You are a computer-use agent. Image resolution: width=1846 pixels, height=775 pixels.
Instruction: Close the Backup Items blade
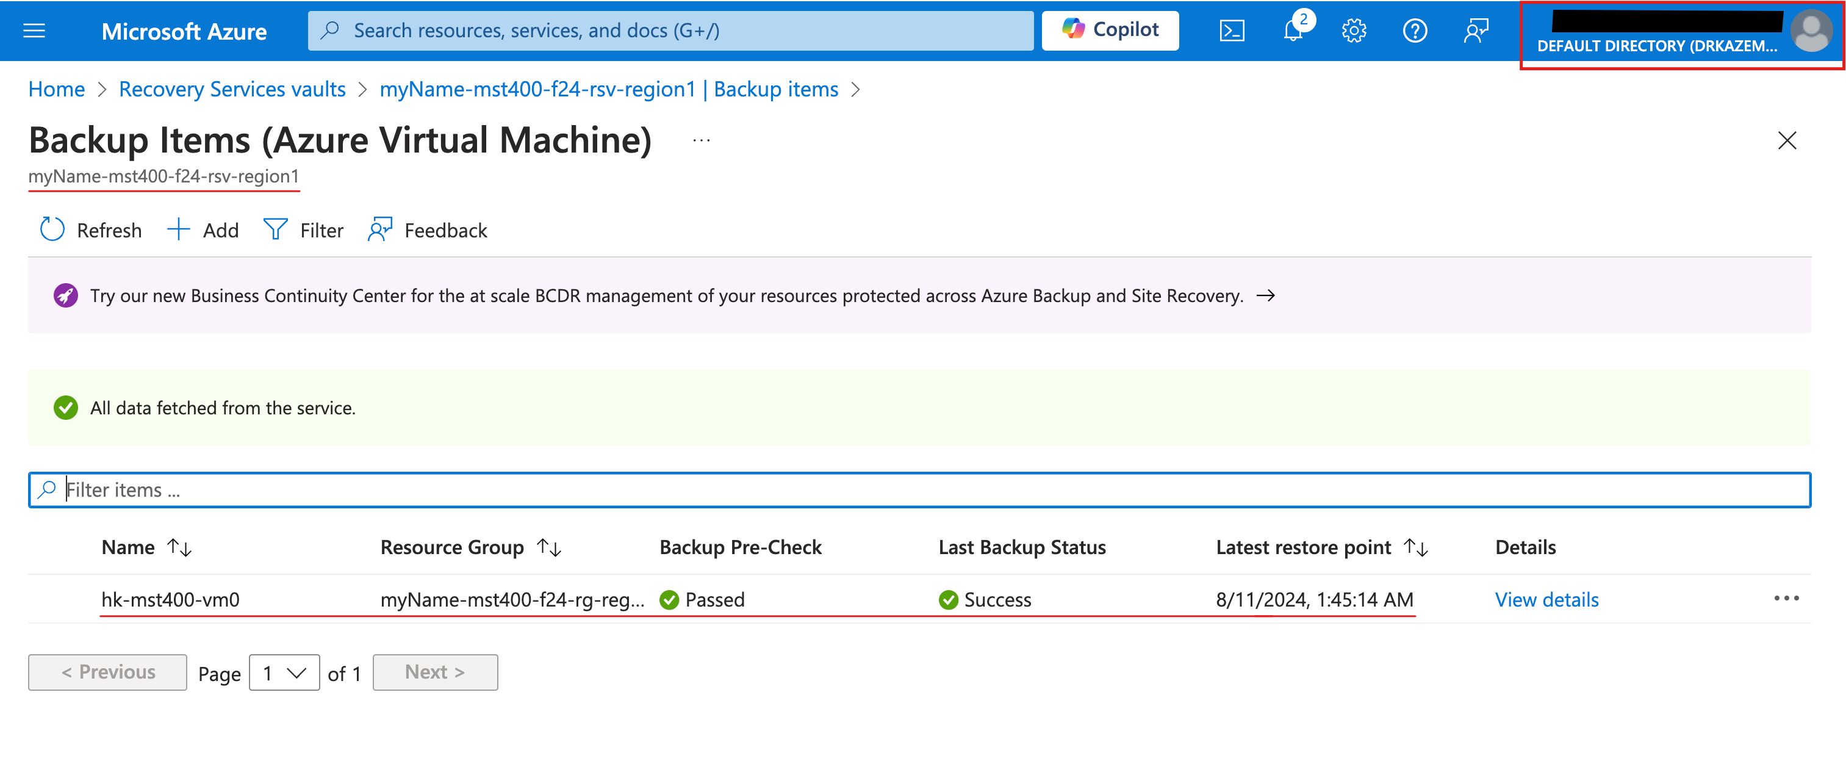click(1787, 140)
